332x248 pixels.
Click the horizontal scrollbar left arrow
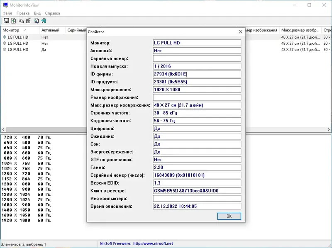tap(3, 129)
